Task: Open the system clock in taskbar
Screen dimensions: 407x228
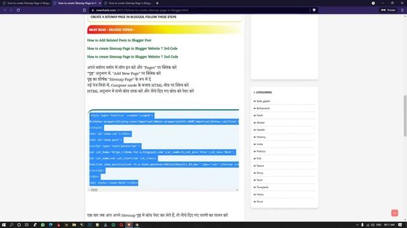Action: [389, 225]
